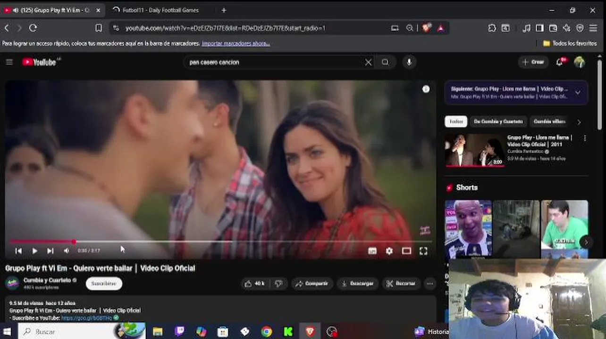The width and height of the screenshot is (606, 339).
Task: Click the Compartir button
Action: click(x=312, y=283)
